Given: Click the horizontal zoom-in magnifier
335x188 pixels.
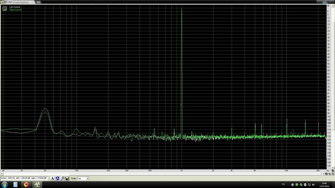Looking at the screenshot, I should pos(326,174).
